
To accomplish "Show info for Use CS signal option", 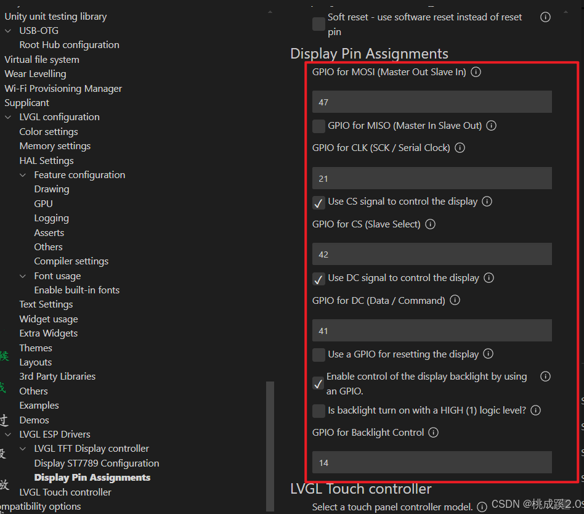I will pos(487,202).
